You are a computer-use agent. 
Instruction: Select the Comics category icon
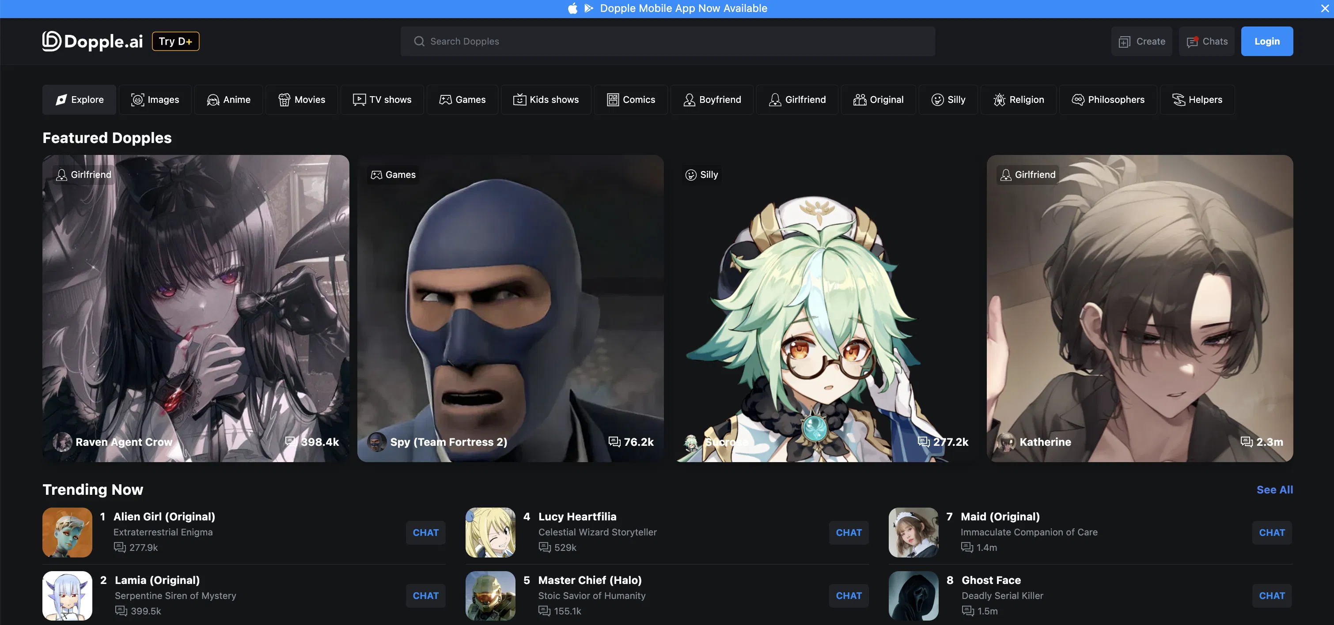(x=612, y=100)
